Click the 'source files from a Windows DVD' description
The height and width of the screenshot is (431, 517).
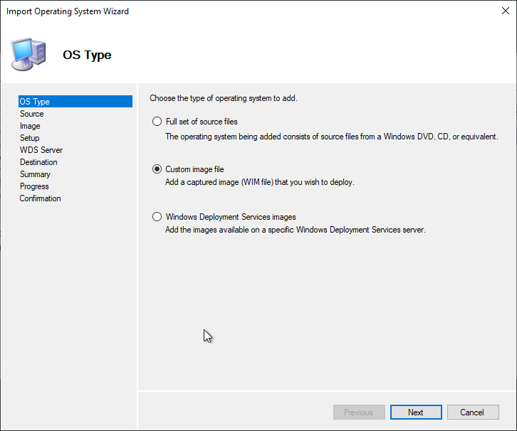[332, 137]
